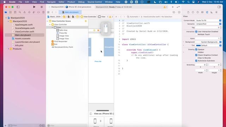Open the report navigator
Image resolution: width=226 pixels, height=127 pixels.
tap(43, 12)
